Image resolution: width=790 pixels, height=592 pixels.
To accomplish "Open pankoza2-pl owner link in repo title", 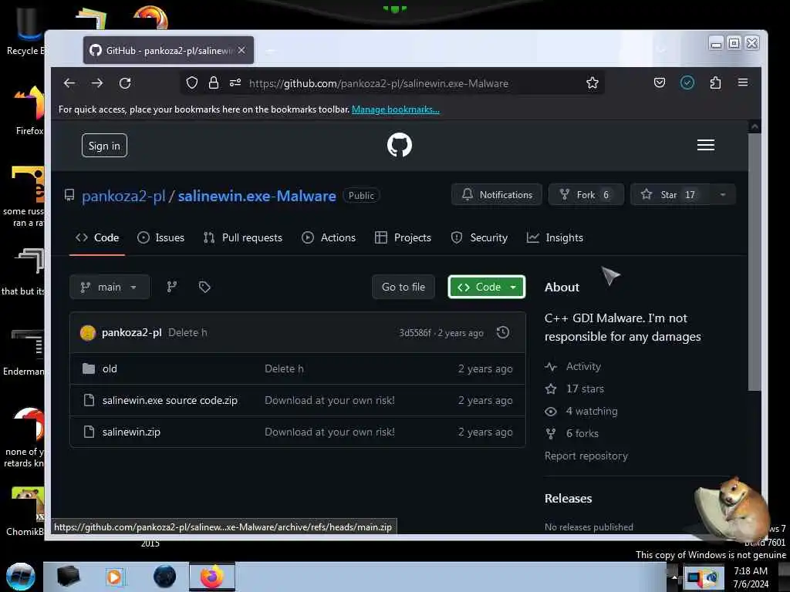I will coord(123,196).
